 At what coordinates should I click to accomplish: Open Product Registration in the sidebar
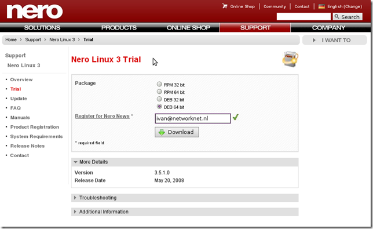[35, 127]
